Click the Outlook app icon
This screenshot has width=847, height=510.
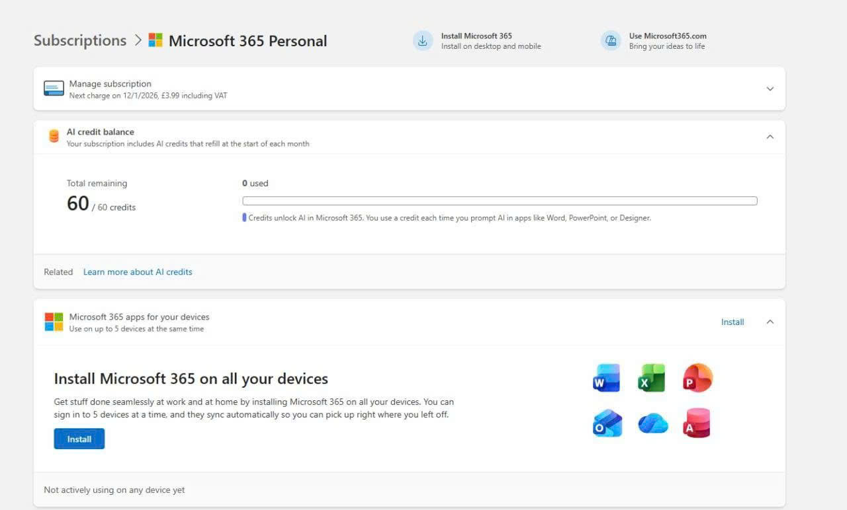pos(607,423)
